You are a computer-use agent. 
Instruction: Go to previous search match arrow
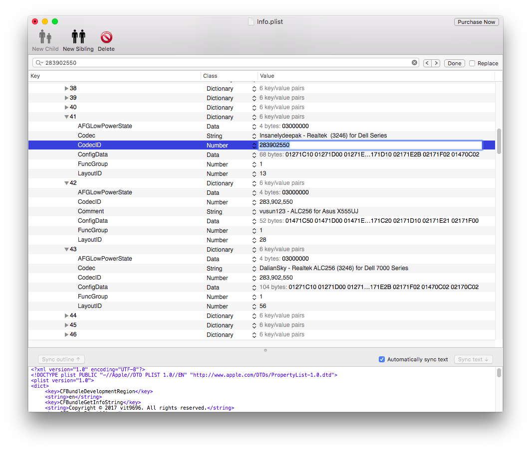(x=427, y=63)
